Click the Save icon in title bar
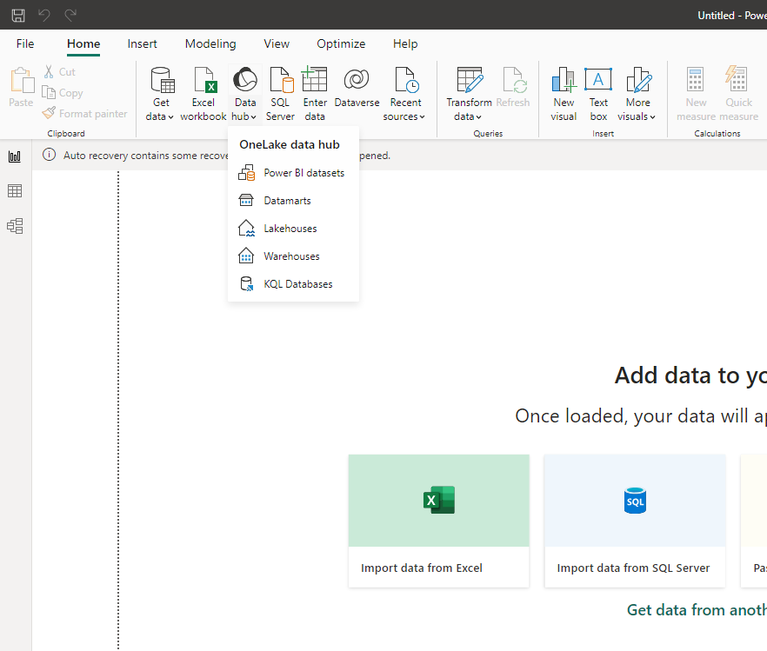 point(18,15)
